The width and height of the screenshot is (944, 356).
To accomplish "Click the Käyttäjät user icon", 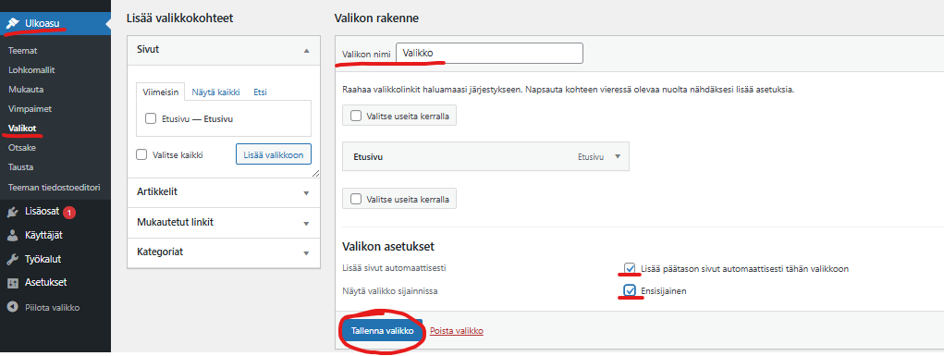I will coord(12,236).
